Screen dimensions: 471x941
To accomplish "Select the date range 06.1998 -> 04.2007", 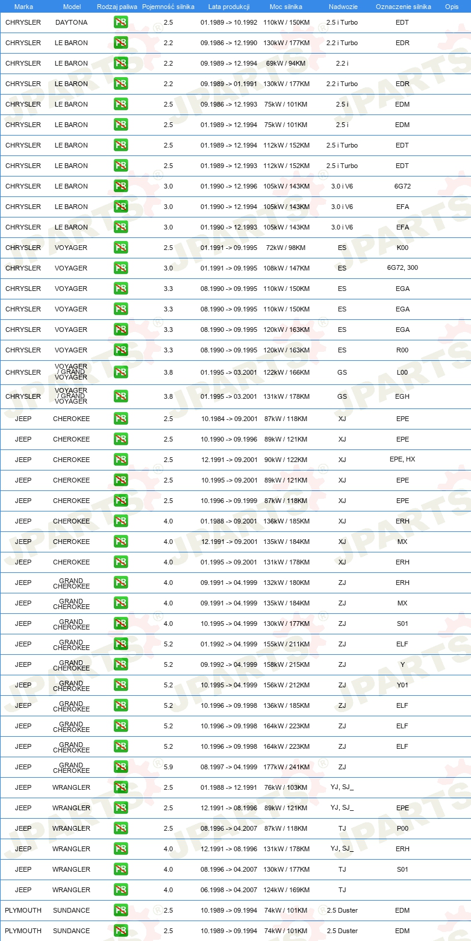I will pyautogui.click(x=229, y=890).
